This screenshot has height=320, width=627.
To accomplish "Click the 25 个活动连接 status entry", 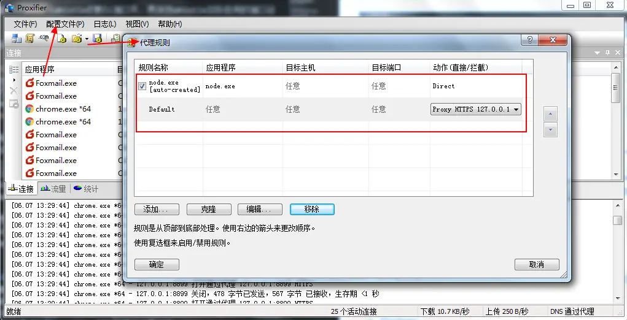I will pyautogui.click(x=354, y=311).
